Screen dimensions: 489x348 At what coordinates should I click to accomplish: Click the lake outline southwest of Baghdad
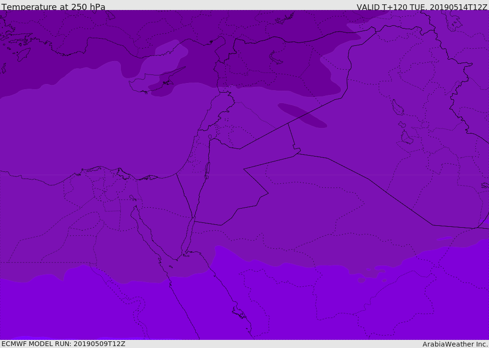coord(406,137)
